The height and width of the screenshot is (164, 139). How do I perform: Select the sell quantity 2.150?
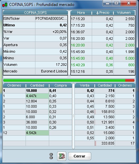point(110,96)
